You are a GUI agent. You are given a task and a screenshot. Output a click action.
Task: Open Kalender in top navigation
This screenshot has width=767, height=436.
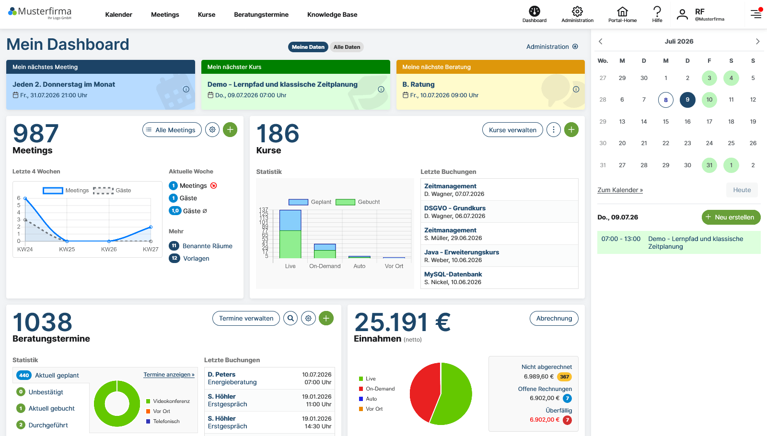118,14
